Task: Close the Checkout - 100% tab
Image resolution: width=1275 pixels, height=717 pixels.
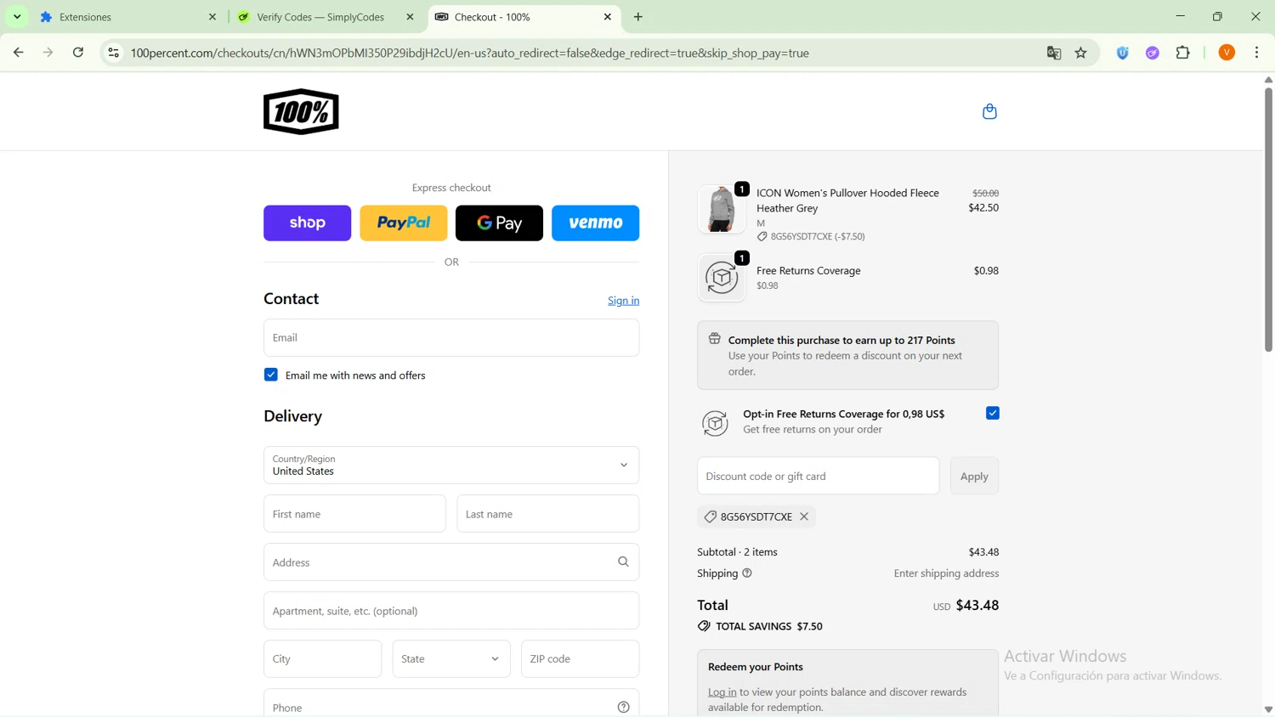Action: pos(608,17)
